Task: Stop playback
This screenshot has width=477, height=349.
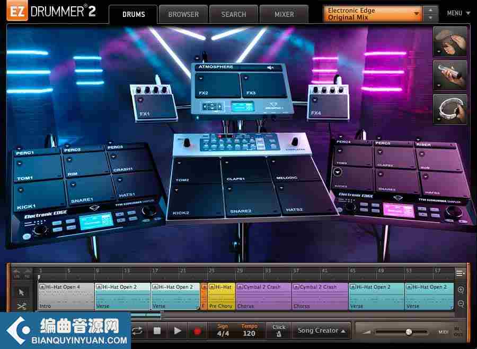Action: point(157,330)
